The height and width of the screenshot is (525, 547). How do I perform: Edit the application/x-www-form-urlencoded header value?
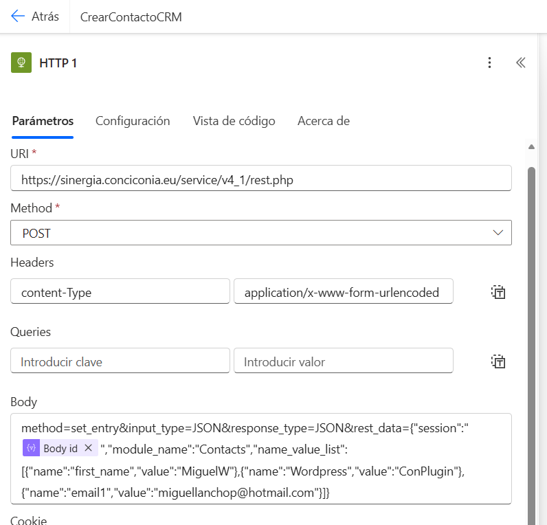(x=343, y=292)
